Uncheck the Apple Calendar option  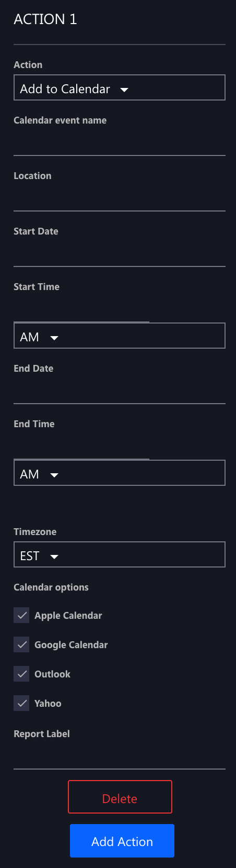tap(22, 616)
